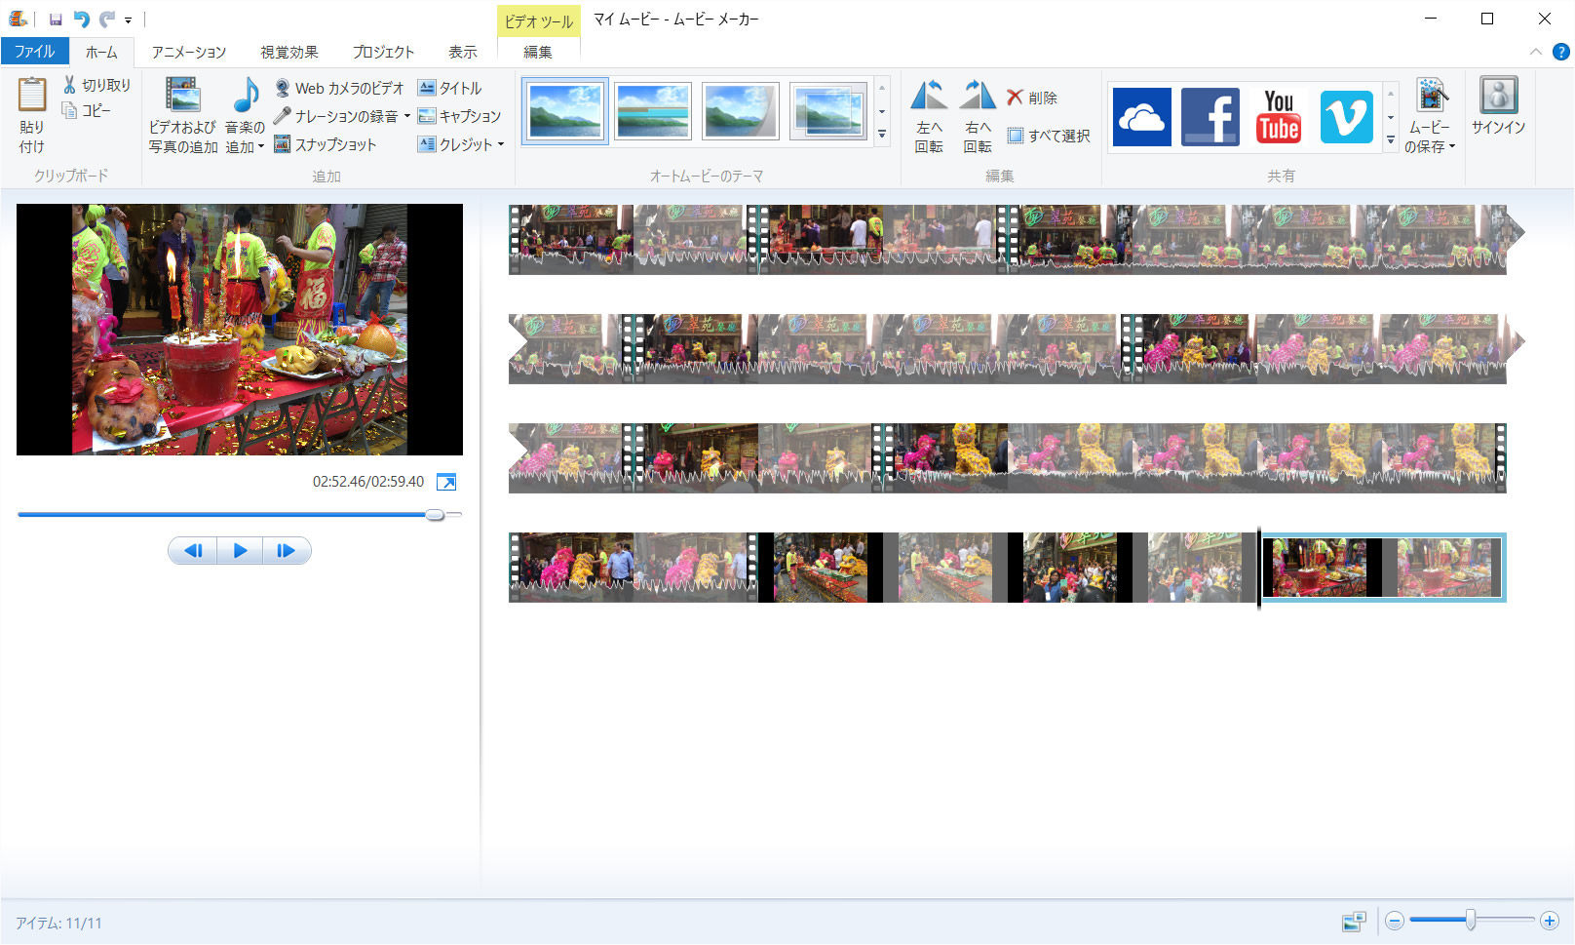Image resolution: width=1575 pixels, height=945 pixels.
Task: Add a title to the movie
Action: (450, 88)
